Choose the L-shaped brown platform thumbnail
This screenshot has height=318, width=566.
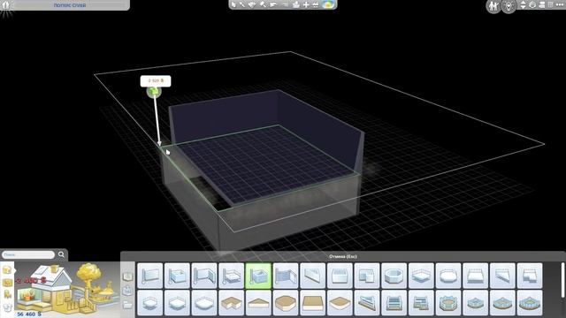pyautogui.click(x=232, y=303)
